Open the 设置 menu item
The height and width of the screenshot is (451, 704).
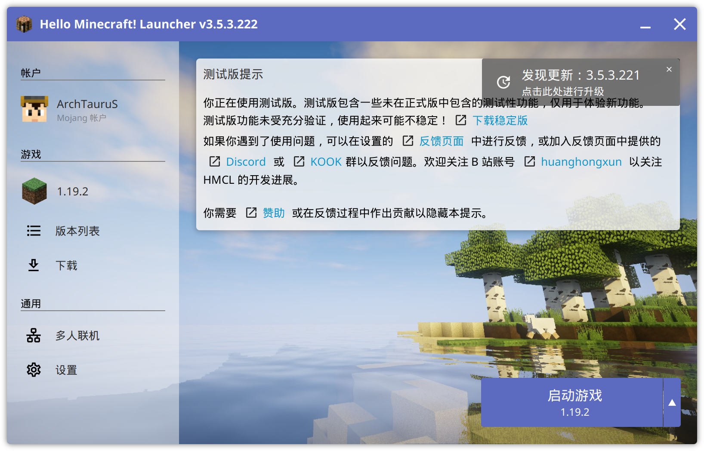[x=93, y=370]
